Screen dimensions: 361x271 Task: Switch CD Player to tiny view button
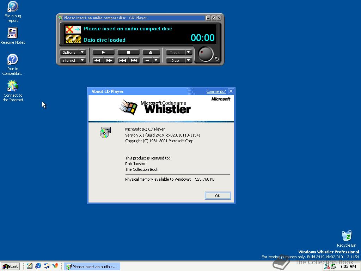pos(214,18)
